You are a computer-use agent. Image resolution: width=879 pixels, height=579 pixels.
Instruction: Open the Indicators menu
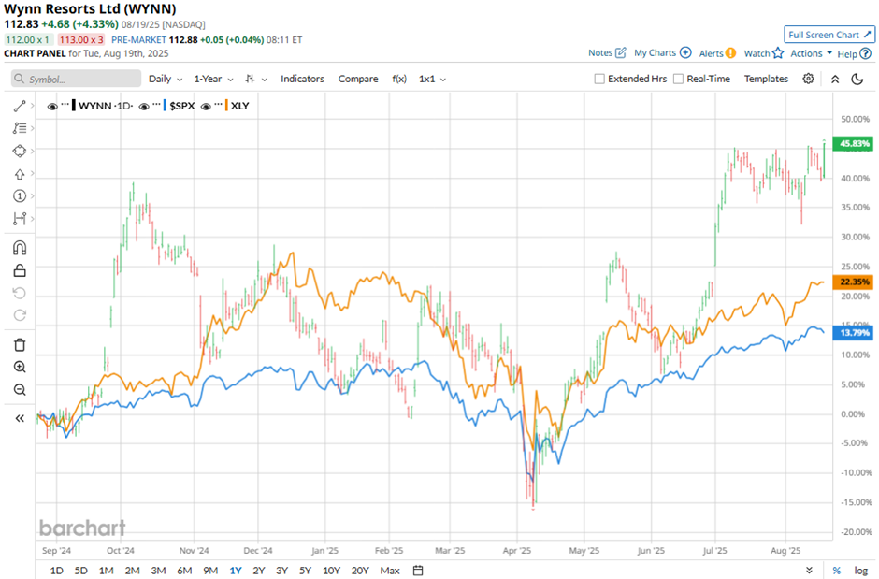coord(302,79)
